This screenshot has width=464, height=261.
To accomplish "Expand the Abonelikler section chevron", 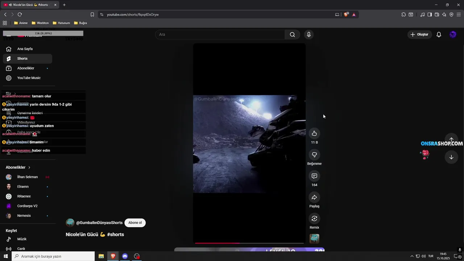I will (x=29, y=167).
